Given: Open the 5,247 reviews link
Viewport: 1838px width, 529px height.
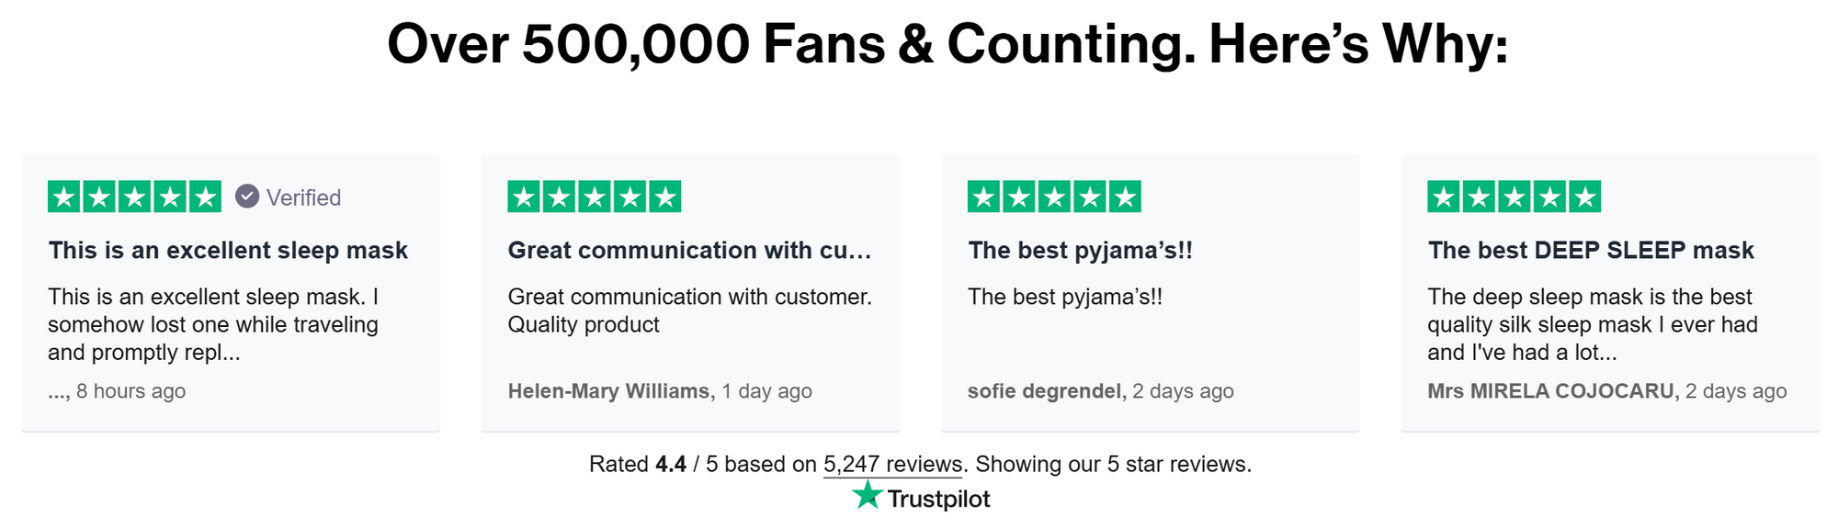Looking at the screenshot, I should [892, 465].
